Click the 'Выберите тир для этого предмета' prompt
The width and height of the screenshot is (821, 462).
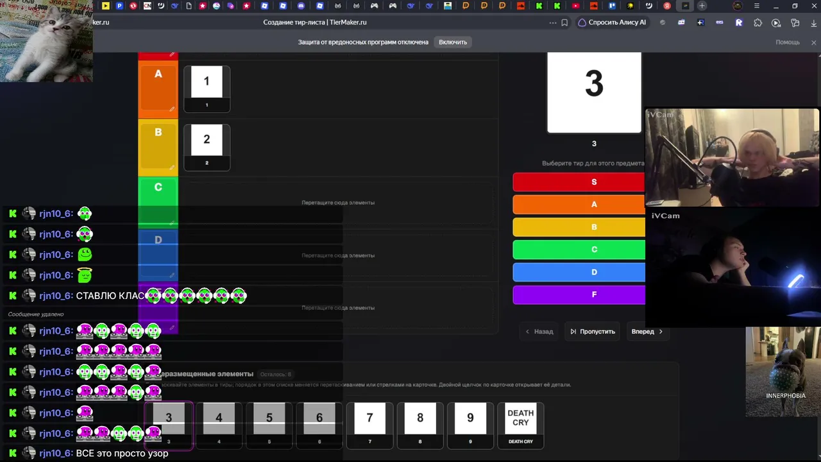point(593,164)
